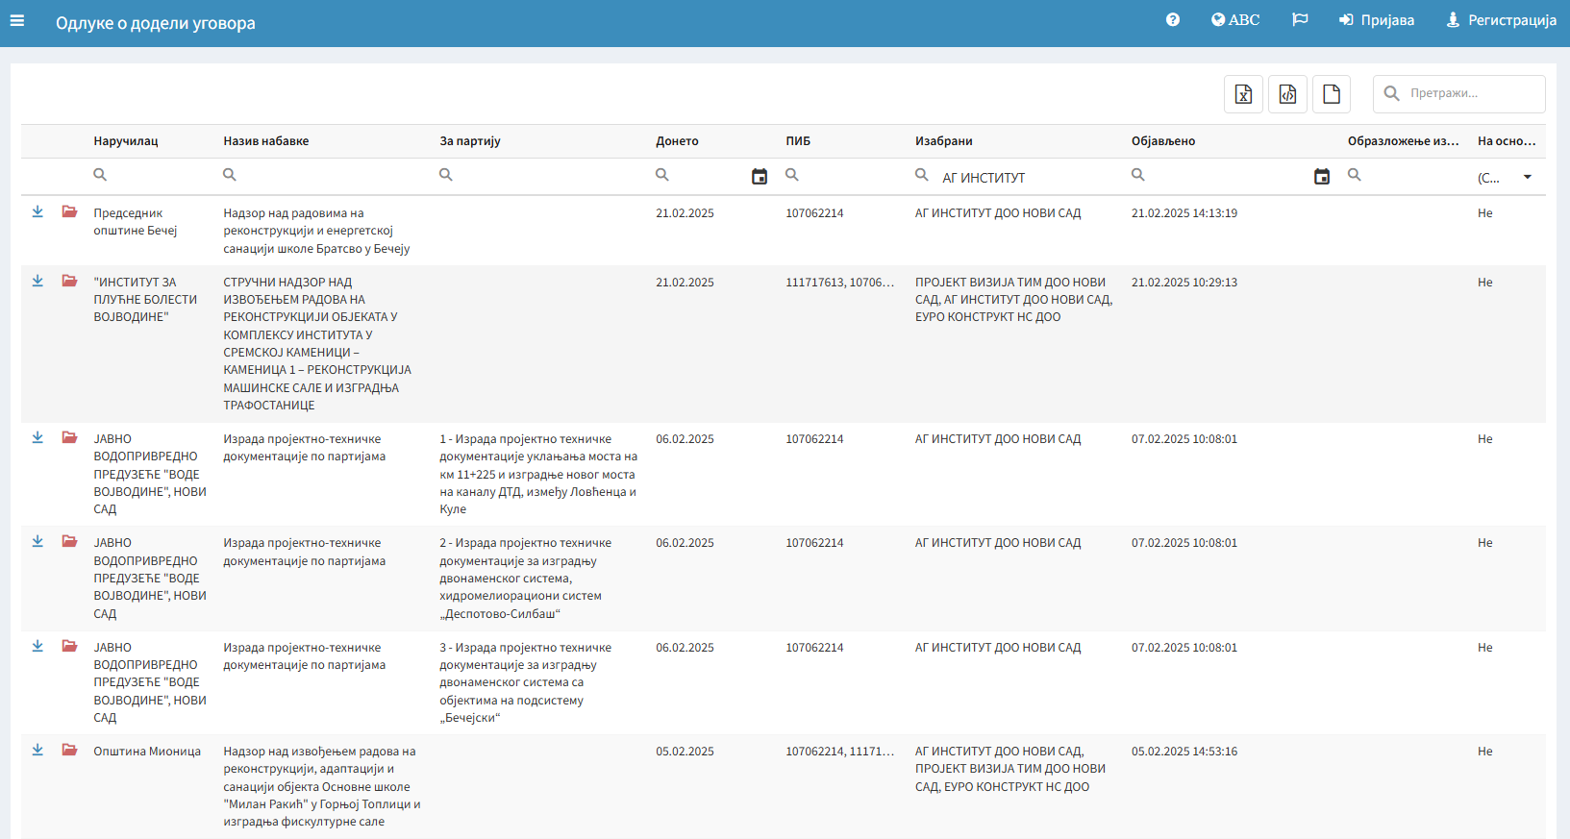1570x839 pixels.
Task: Click the help question mark icon
Action: [x=1172, y=20]
